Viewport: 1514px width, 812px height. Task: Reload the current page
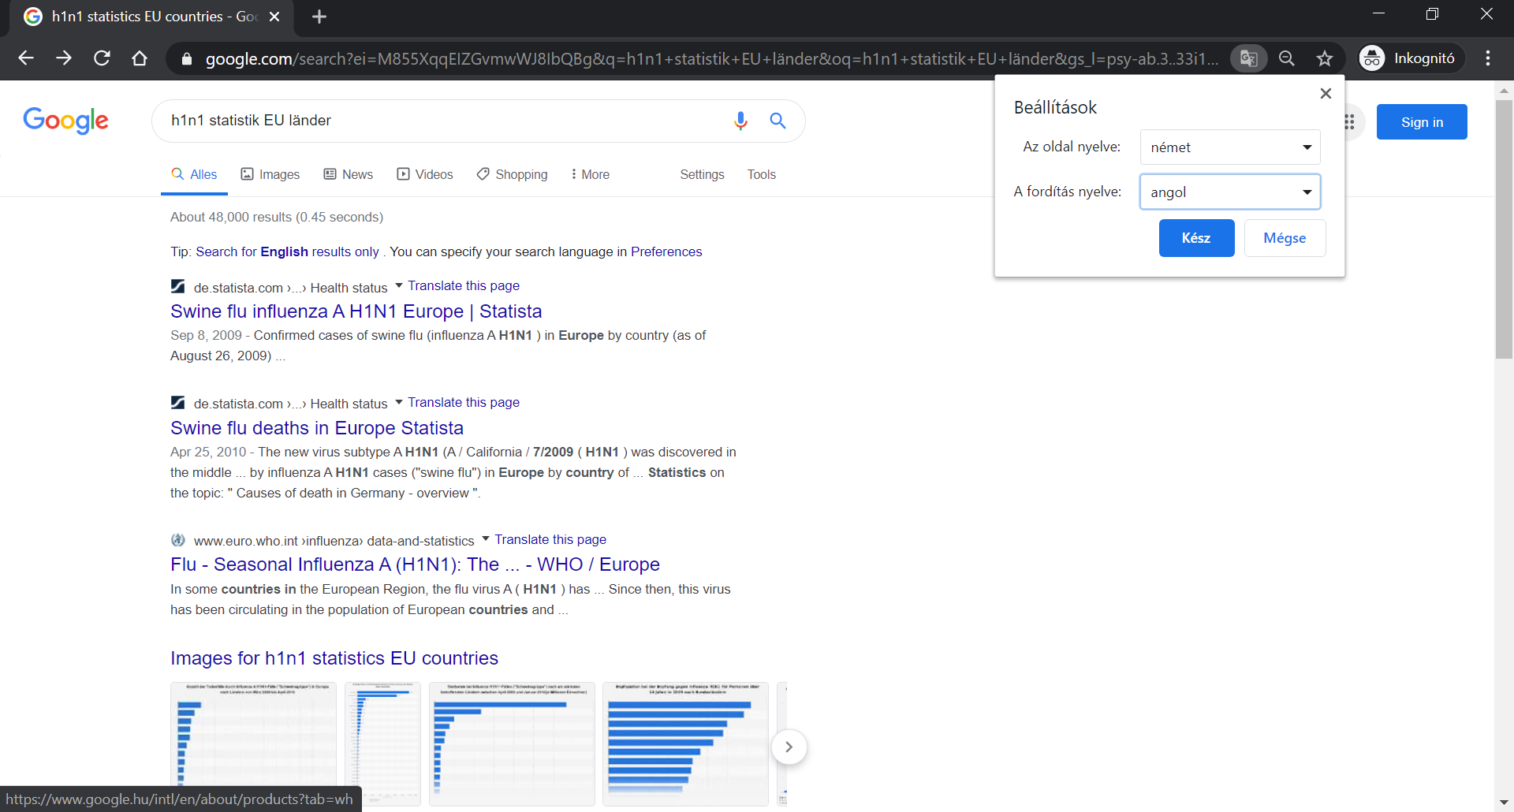[x=102, y=58]
